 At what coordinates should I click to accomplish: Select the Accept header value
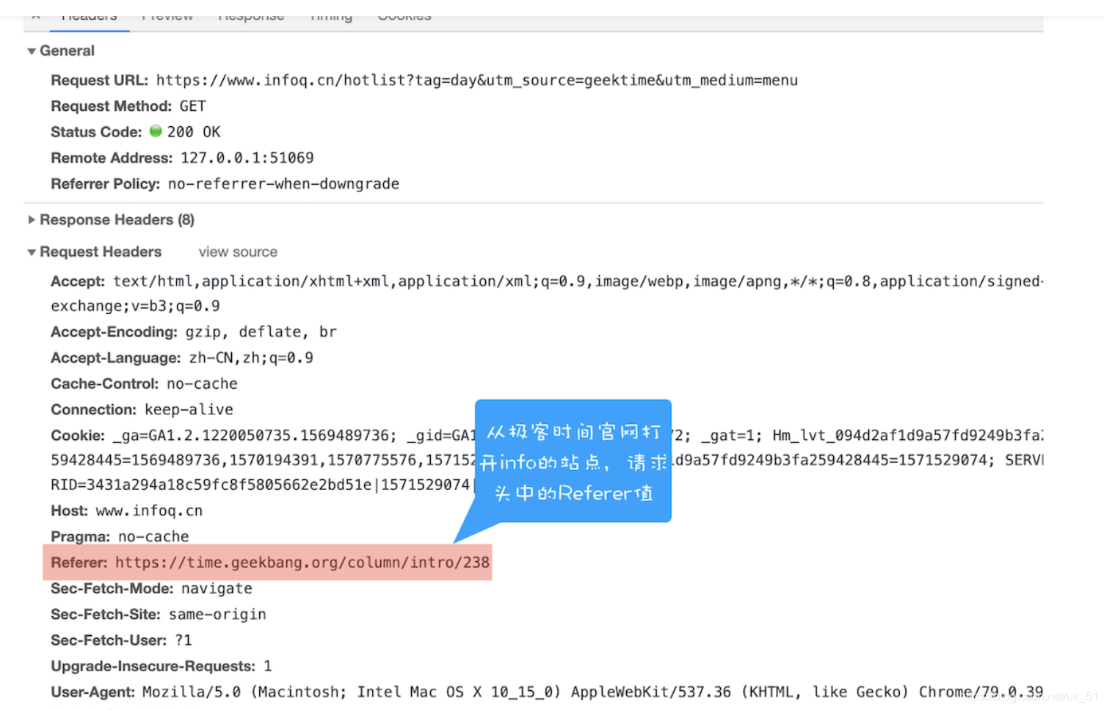click(x=547, y=293)
